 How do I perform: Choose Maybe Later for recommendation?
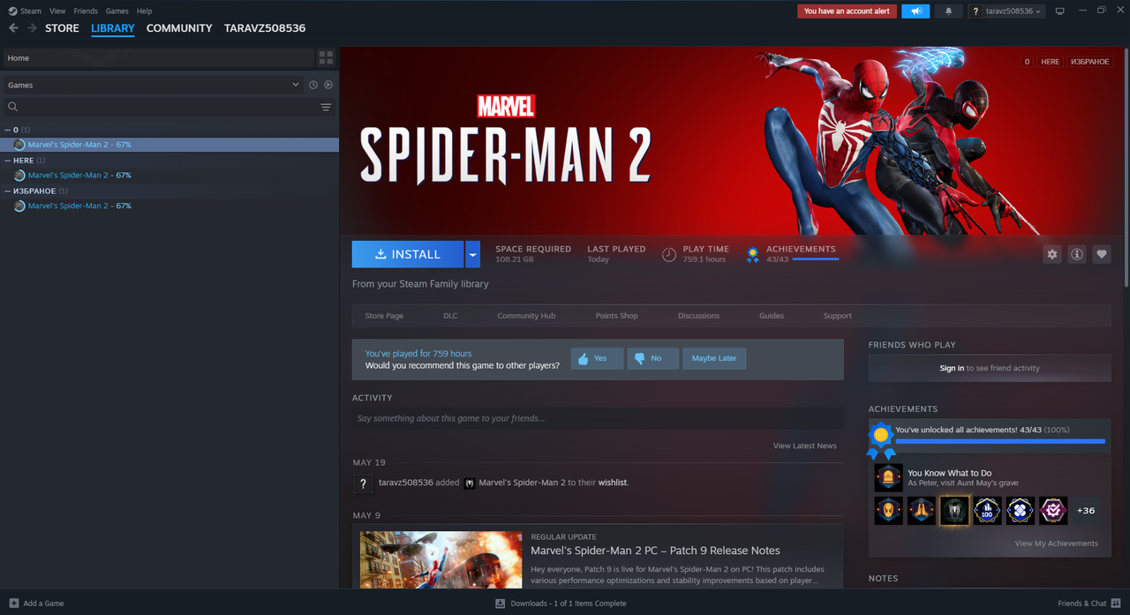pyautogui.click(x=714, y=358)
